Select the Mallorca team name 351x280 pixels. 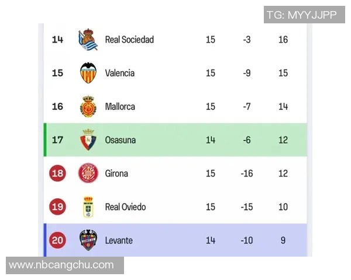coord(120,107)
